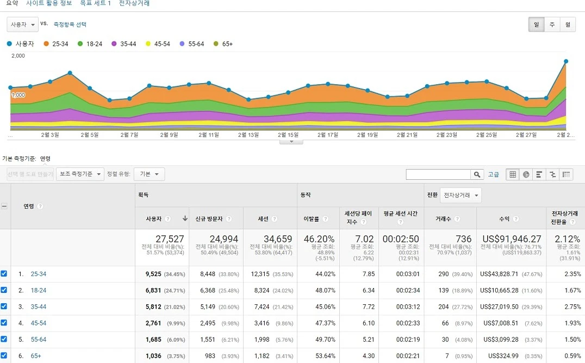This screenshot has width=585, height=363.
Task: Switch to the performance bar view icon
Action: coord(539,174)
